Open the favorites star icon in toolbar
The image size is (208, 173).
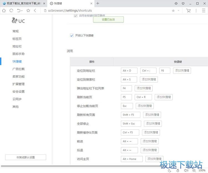28,11
